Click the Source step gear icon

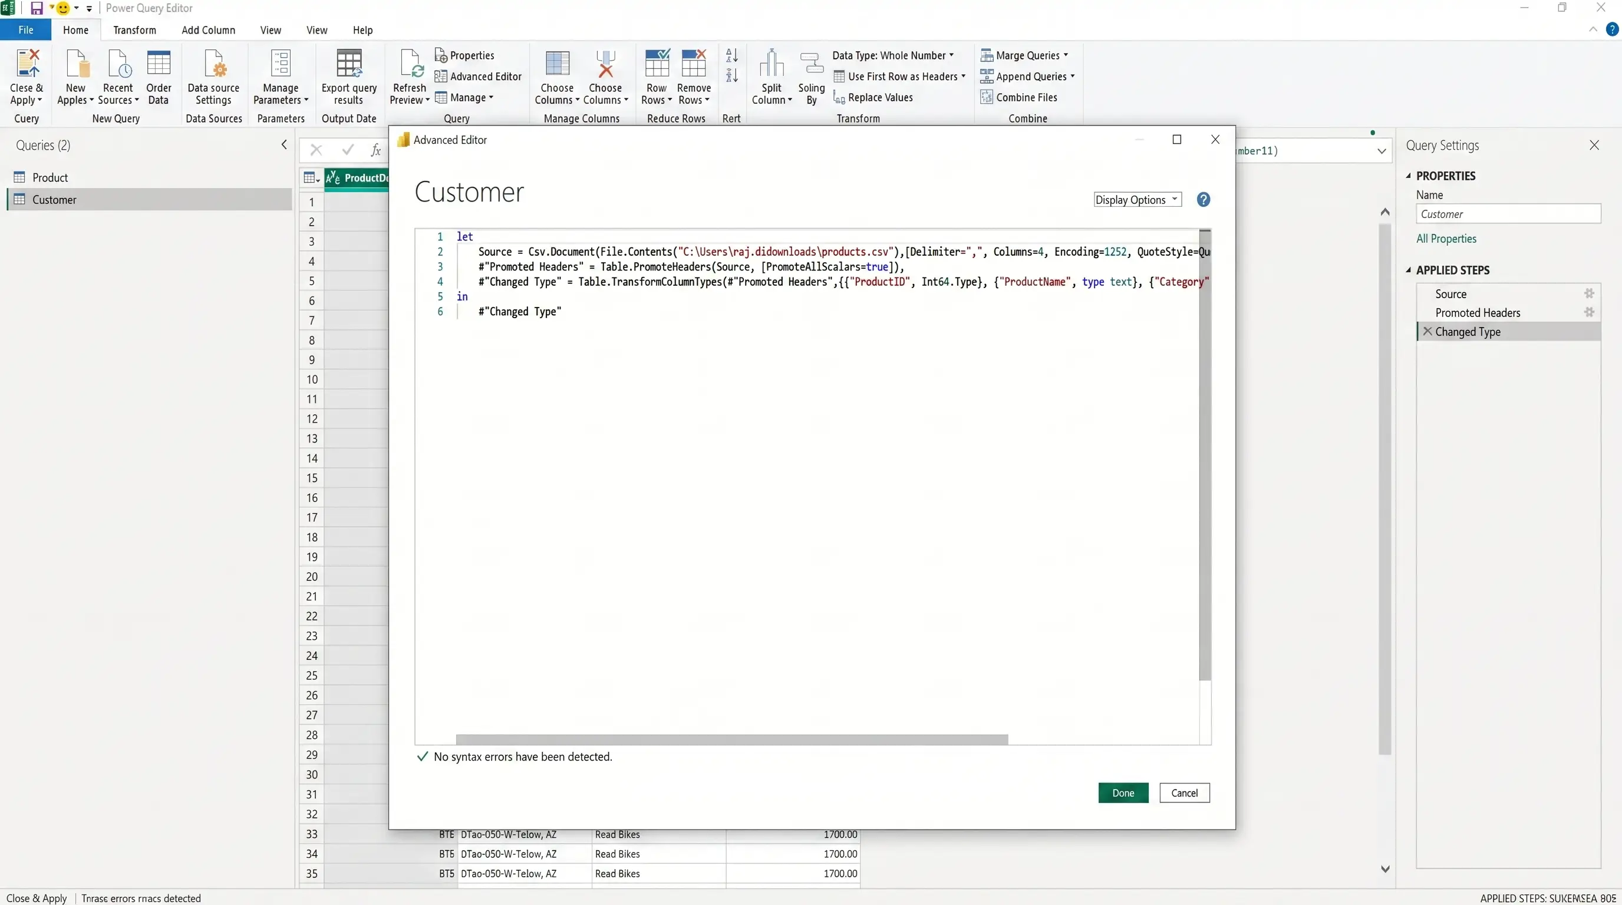click(x=1588, y=293)
